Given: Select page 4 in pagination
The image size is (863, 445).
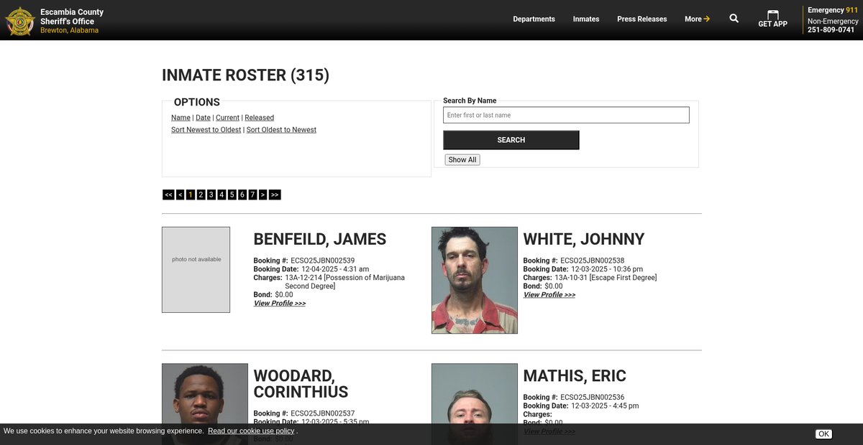Looking at the screenshot, I should coord(222,195).
